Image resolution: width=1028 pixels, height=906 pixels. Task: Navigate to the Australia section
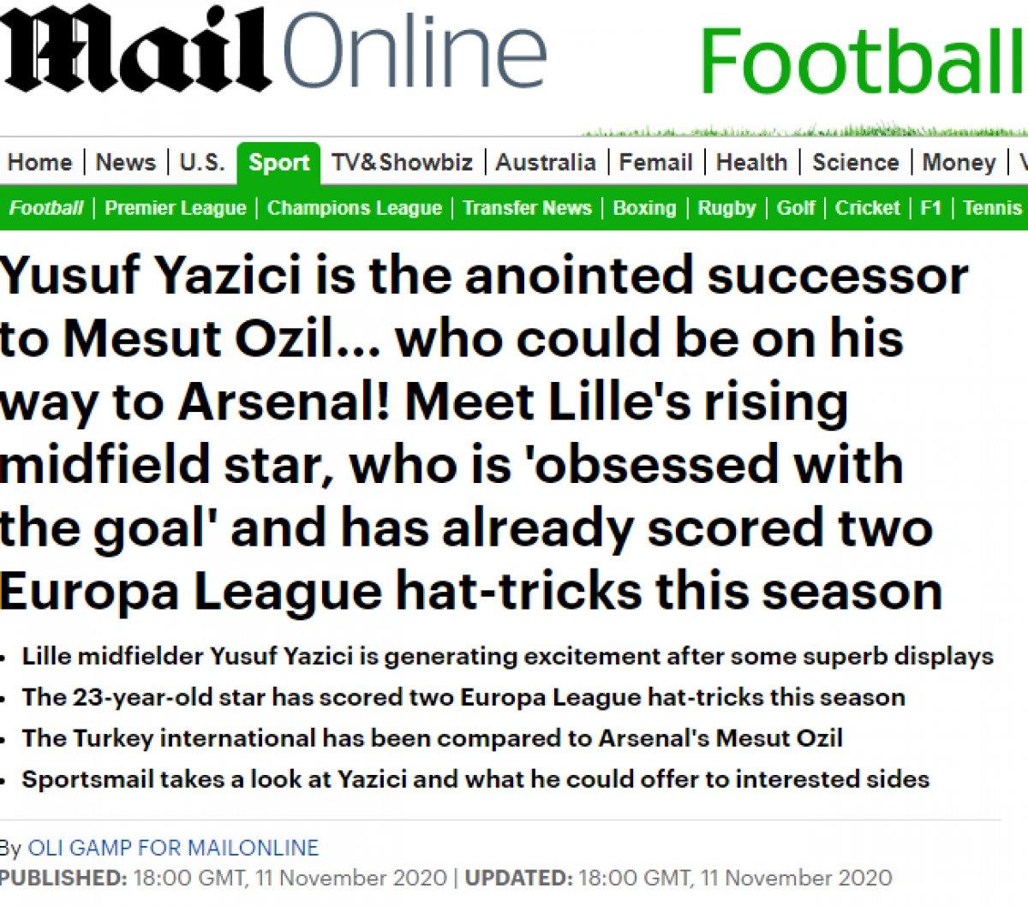546,163
